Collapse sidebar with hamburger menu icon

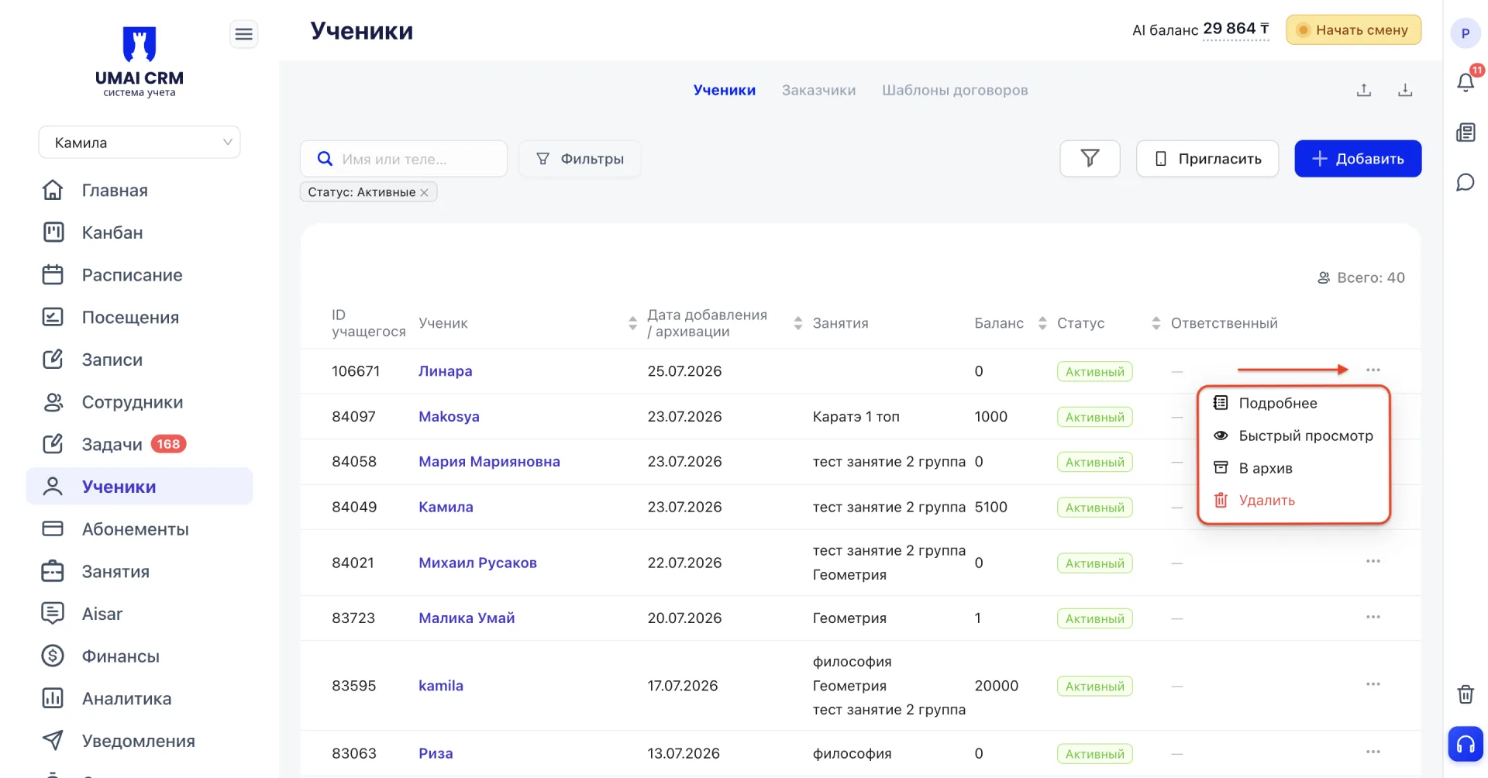tap(243, 34)
